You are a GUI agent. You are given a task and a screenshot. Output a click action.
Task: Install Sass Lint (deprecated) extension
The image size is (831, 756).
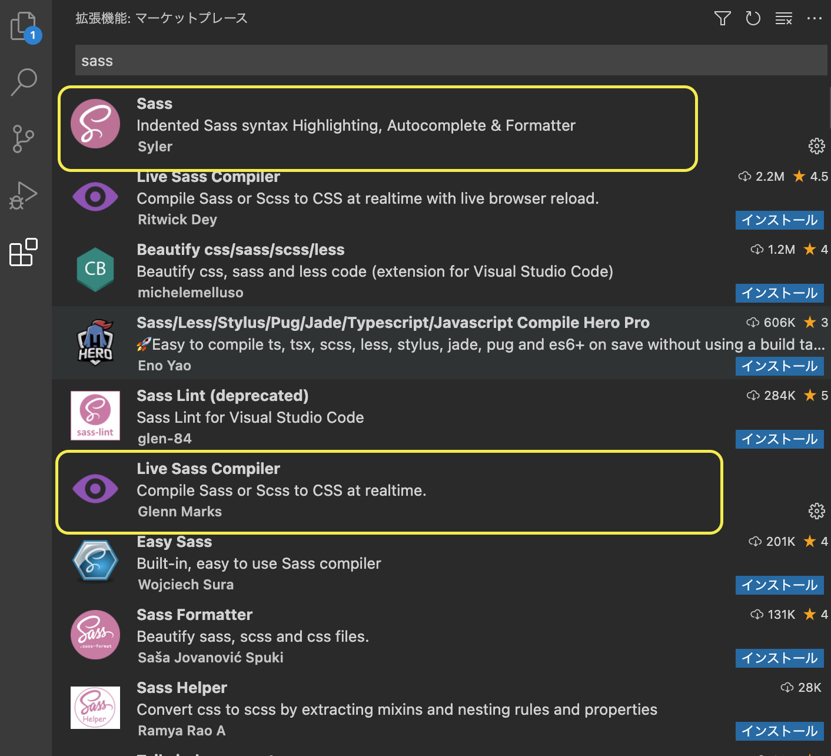tap(779, 439)
